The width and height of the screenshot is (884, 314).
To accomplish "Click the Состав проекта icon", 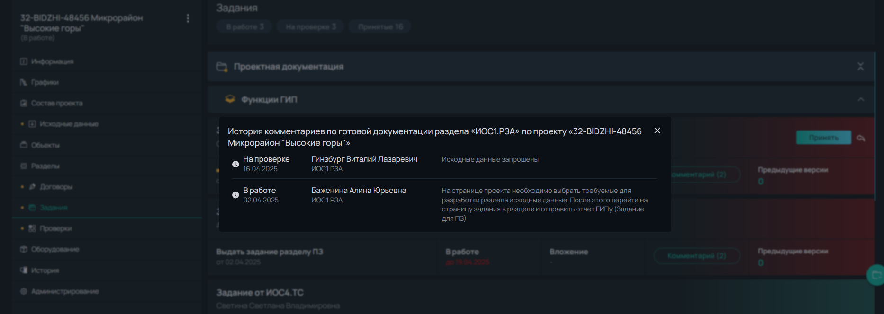I will [x=24, y=103].
